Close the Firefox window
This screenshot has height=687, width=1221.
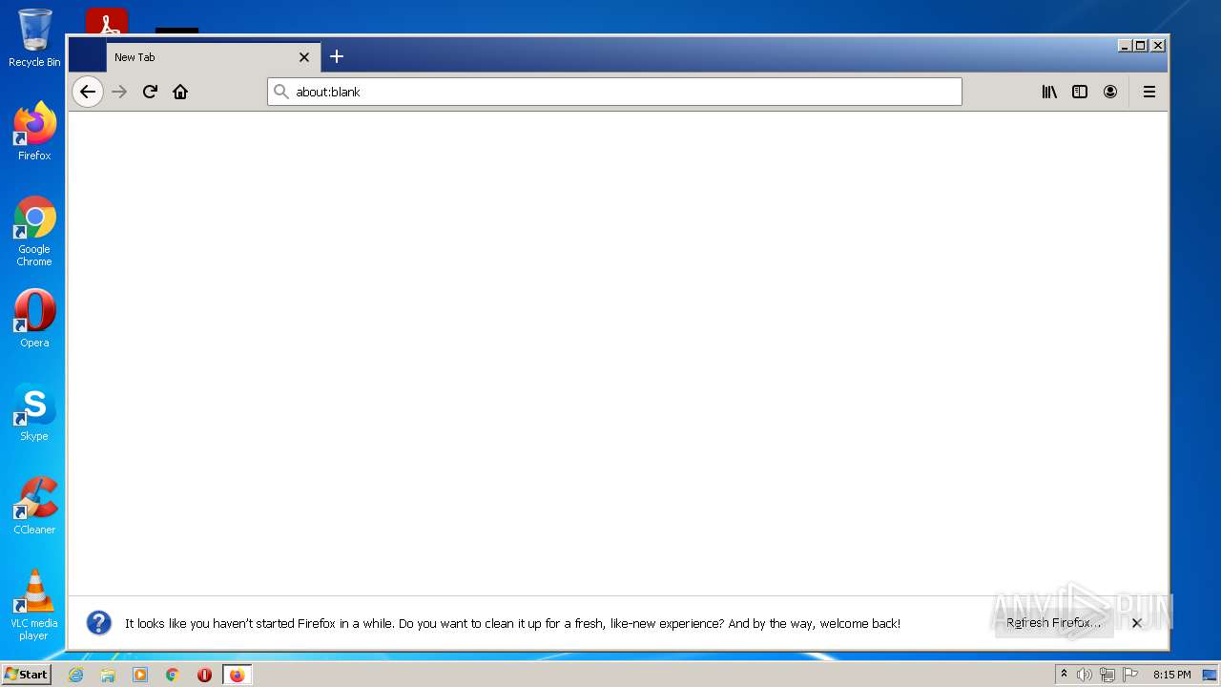point(1158,45)
